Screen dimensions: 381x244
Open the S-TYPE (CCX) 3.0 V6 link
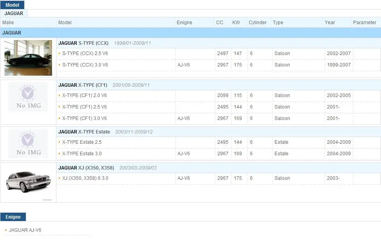(x=85, y=65)
